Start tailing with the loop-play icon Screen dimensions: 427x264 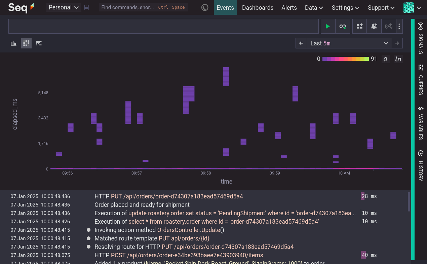343,26
